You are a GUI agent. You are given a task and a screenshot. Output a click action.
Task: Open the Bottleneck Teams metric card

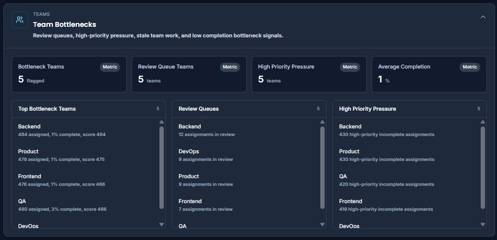point(69,74)
